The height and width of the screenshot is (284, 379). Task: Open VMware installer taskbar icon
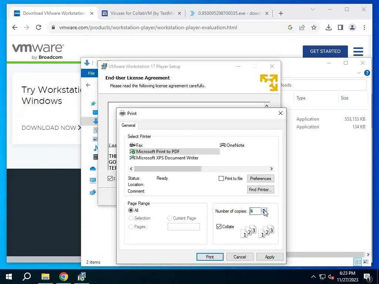click(82, 277)
